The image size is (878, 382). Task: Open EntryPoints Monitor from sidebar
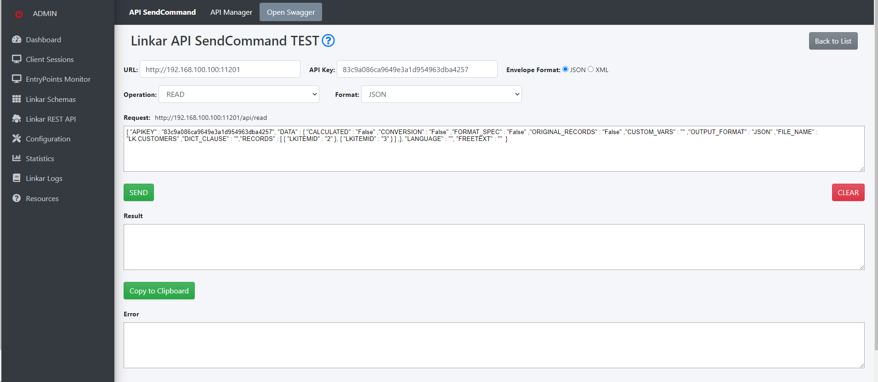(57, 79)
